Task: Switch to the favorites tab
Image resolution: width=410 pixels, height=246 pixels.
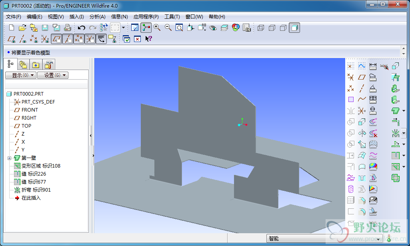Action: [36, 64]
